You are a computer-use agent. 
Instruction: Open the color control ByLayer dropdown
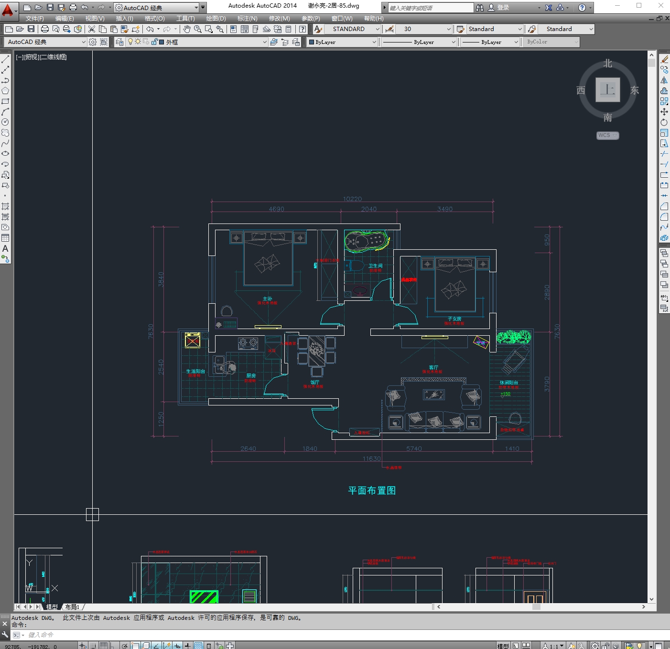point(374,42)
